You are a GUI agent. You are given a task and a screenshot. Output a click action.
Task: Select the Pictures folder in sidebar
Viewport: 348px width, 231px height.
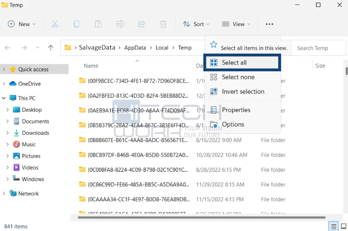[31, 156]
